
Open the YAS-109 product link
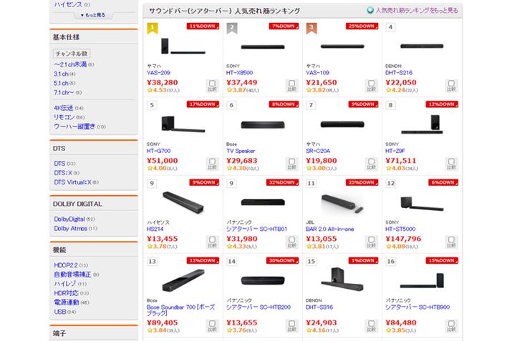click(x=319, y=72)
